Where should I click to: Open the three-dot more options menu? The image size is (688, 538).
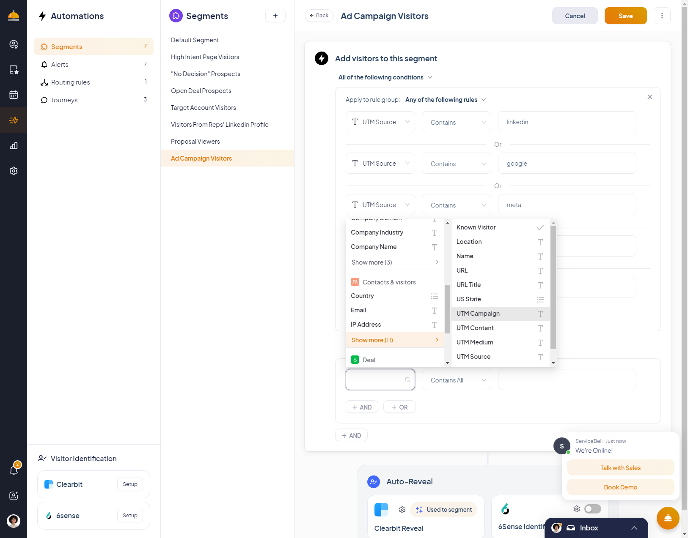[x=662, y=16]
